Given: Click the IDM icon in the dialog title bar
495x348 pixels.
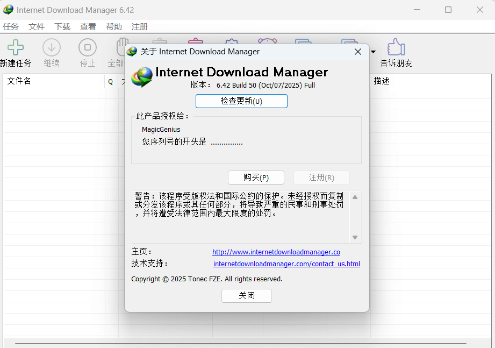Looking at the screenshot, I should click(131, 52).
